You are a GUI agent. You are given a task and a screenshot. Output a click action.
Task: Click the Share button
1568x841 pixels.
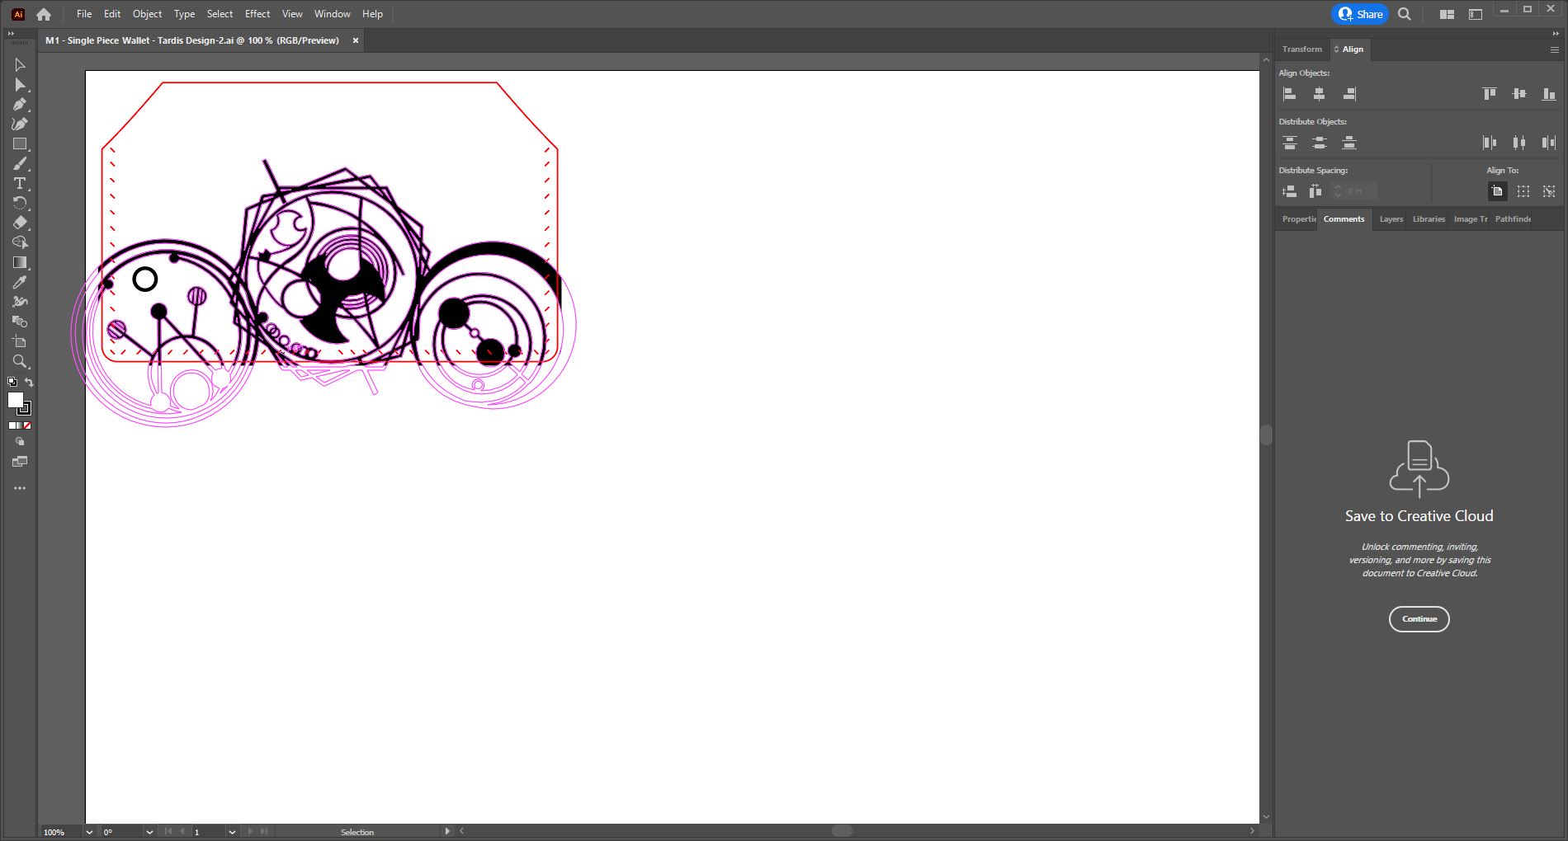point(1360,14)
